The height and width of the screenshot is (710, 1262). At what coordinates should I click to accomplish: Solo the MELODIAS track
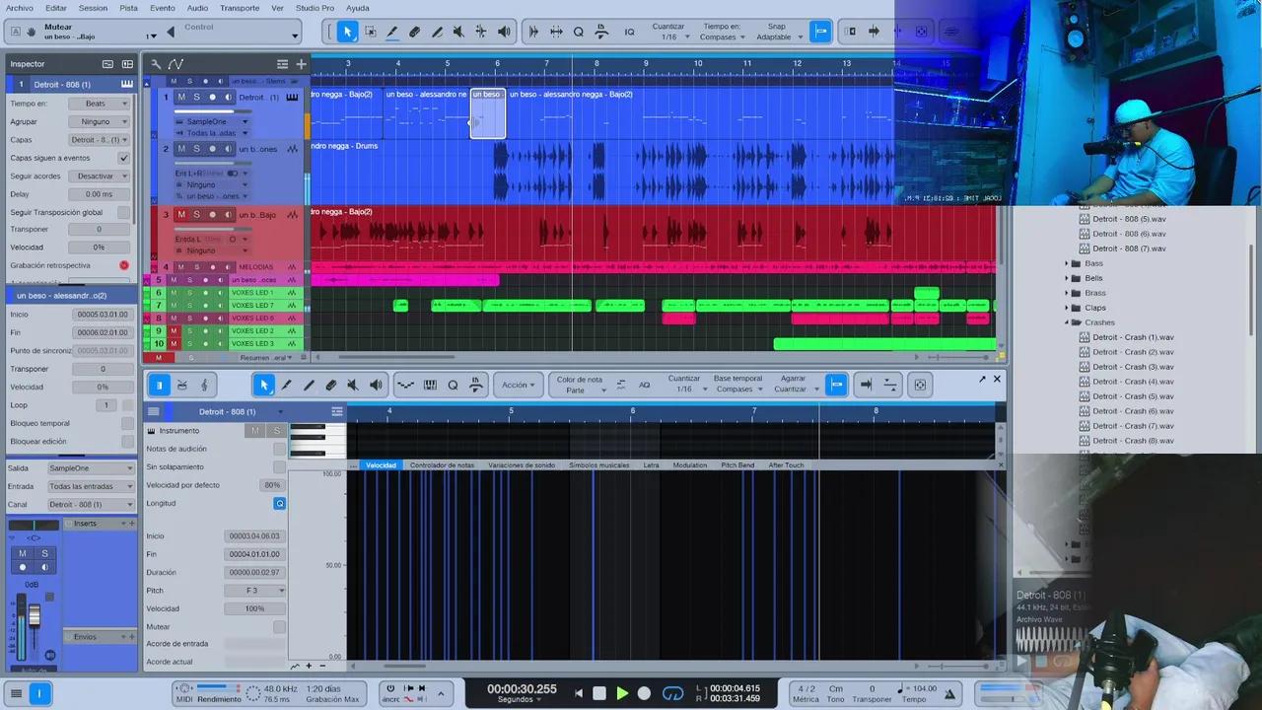(196, 267)
